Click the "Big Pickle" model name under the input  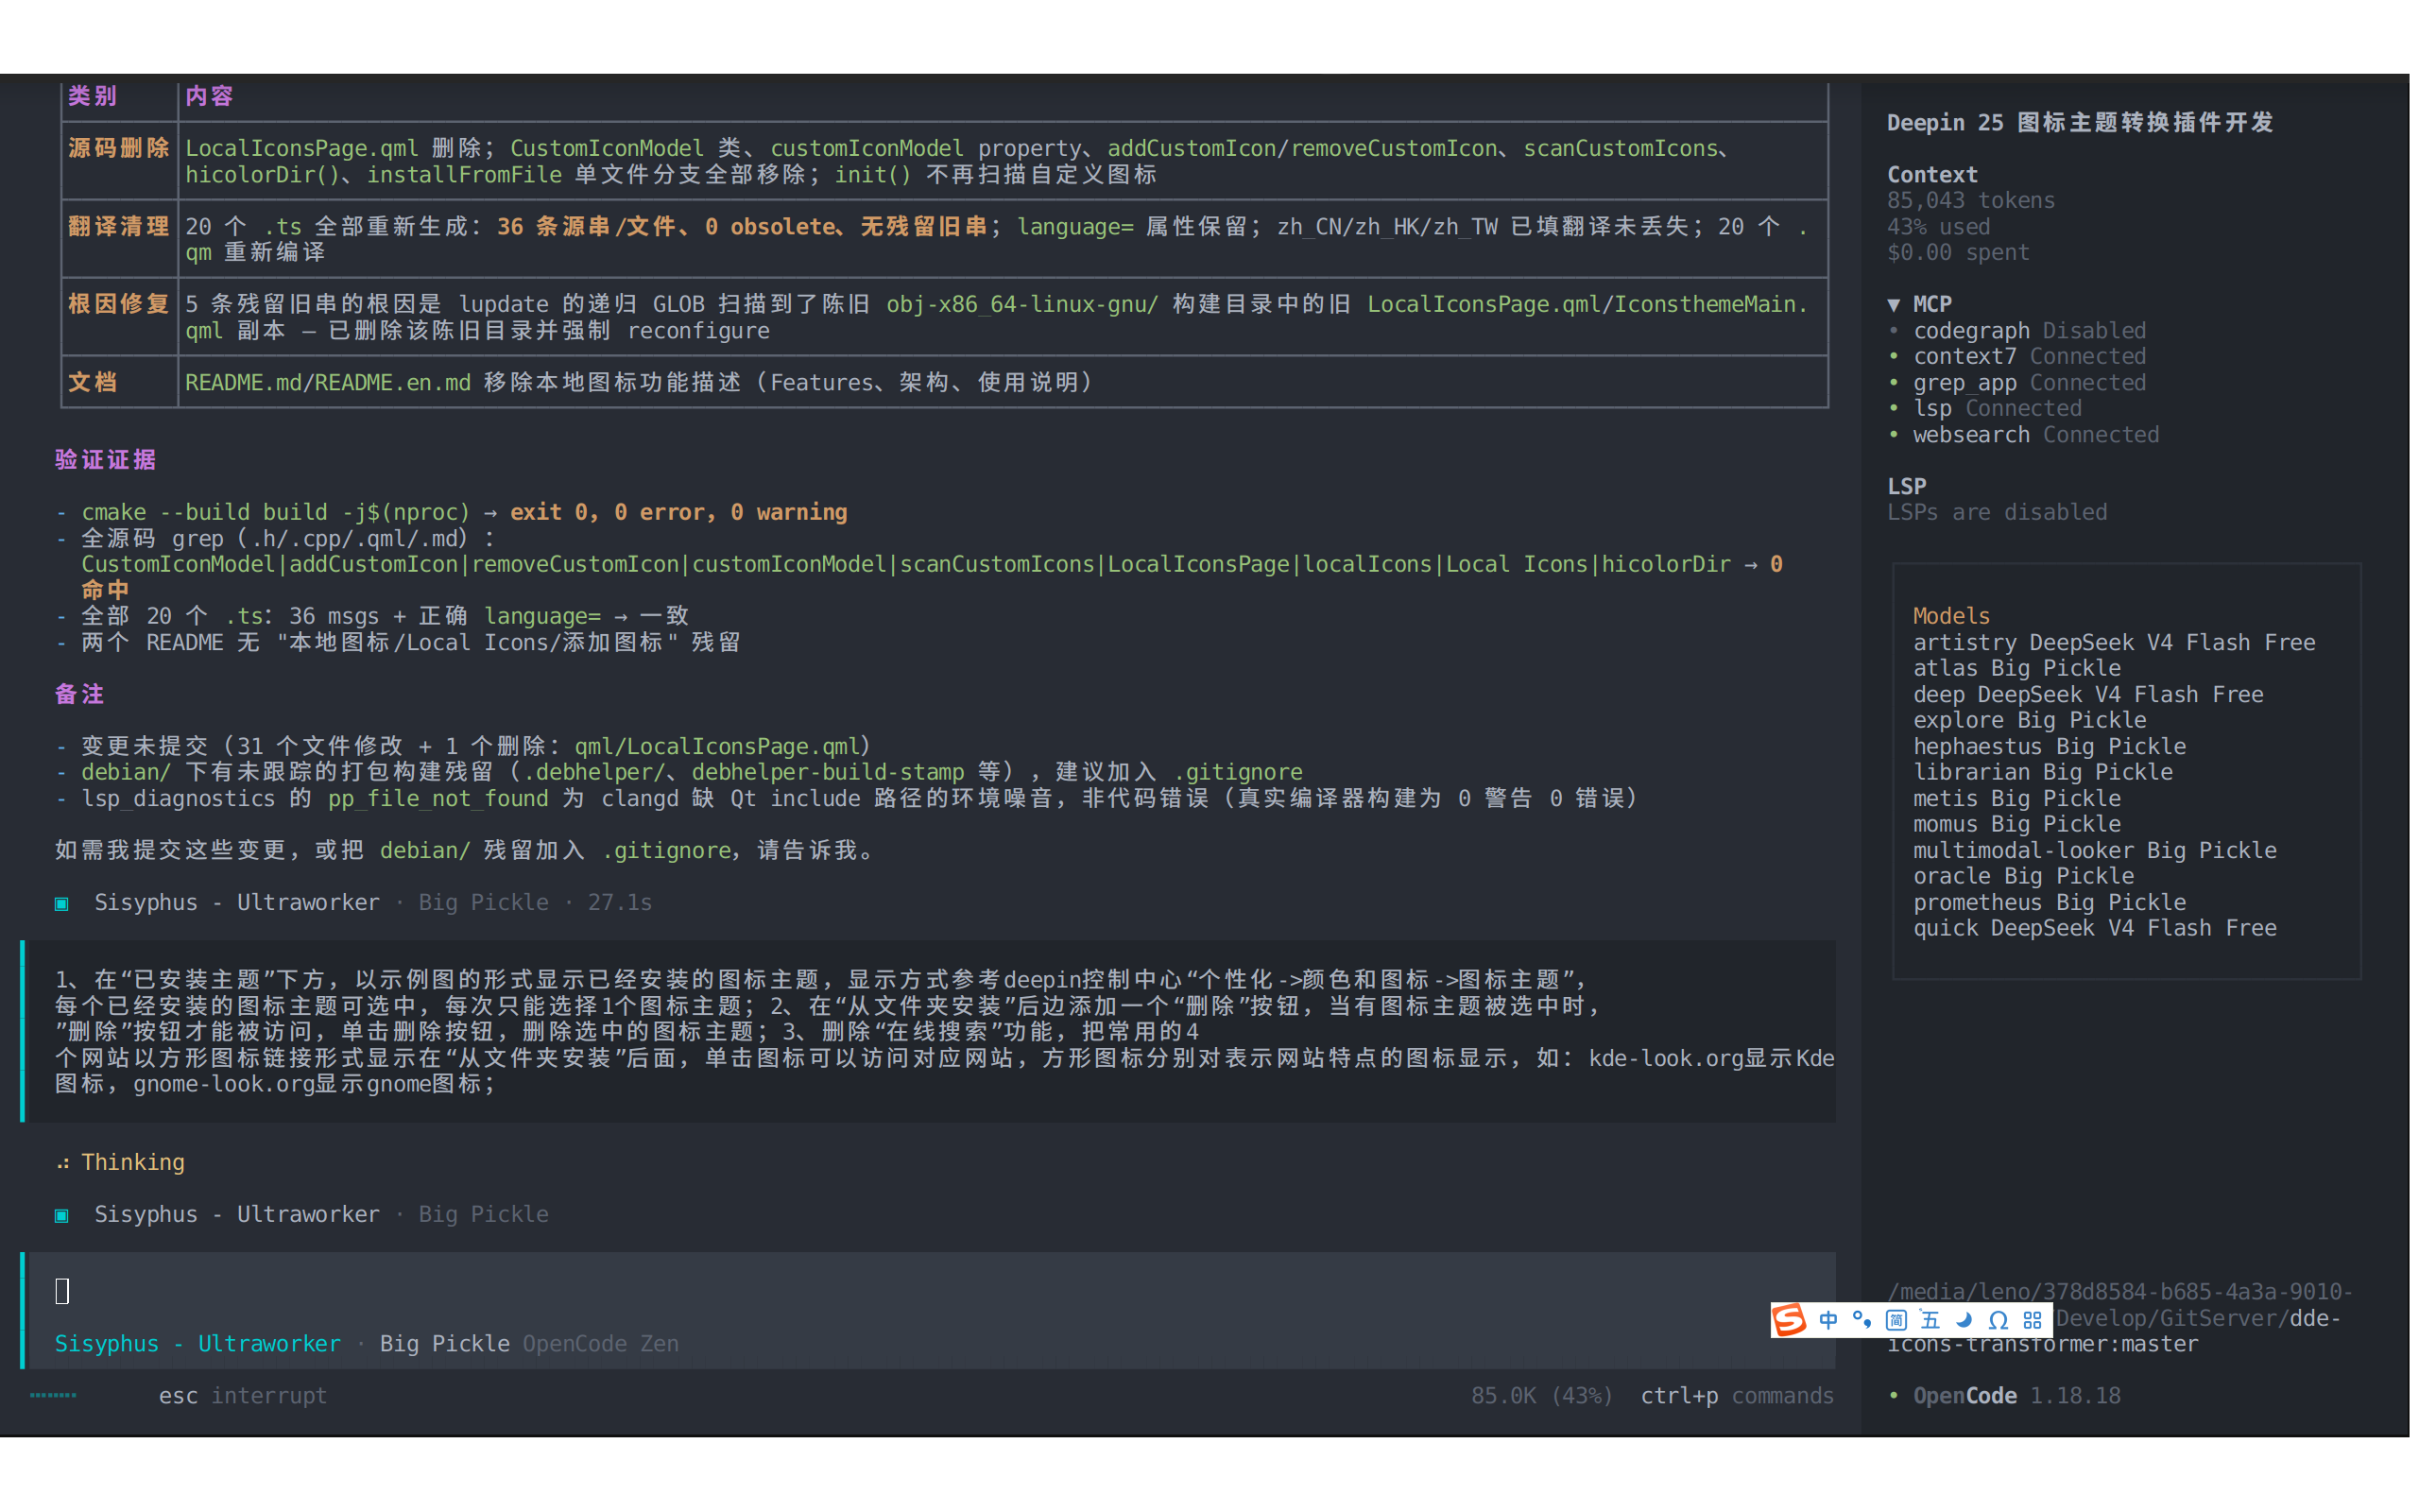point(445,1343)
